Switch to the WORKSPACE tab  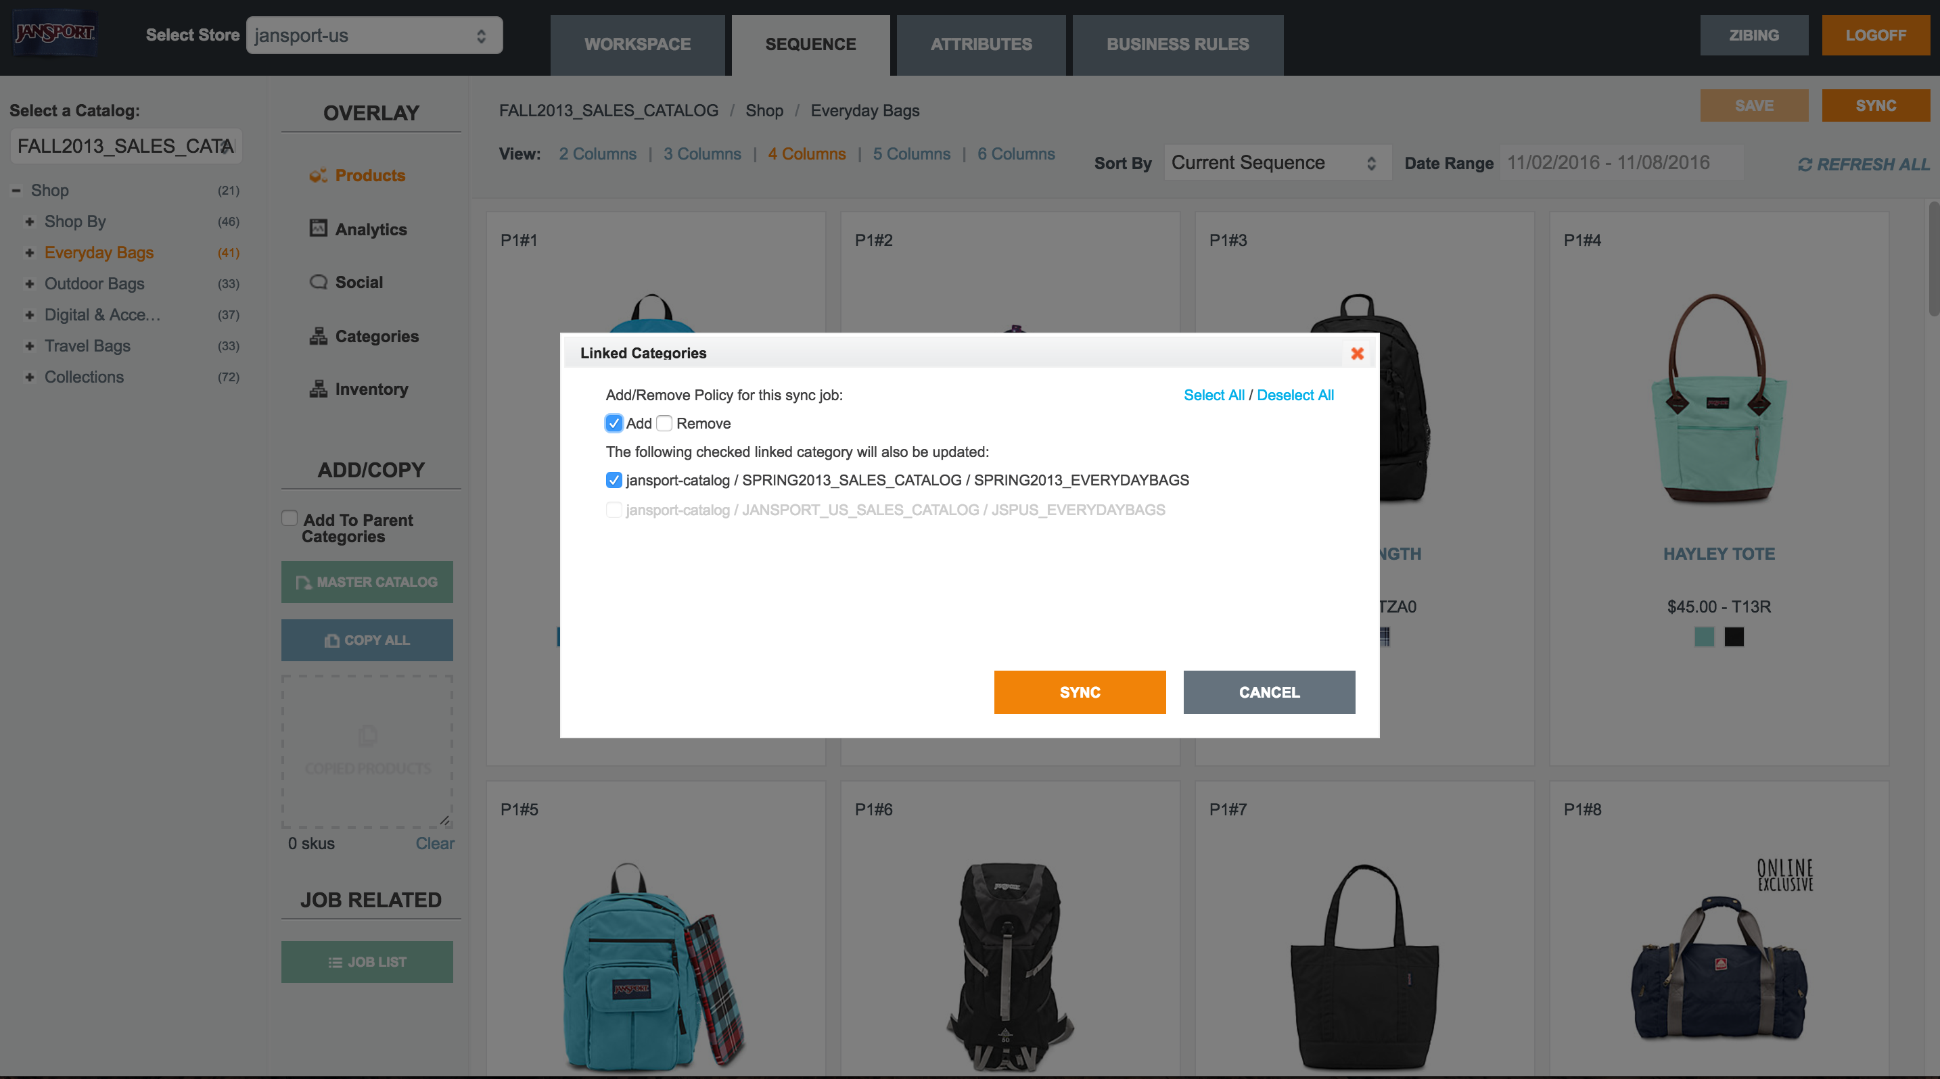tap(637, 45)
